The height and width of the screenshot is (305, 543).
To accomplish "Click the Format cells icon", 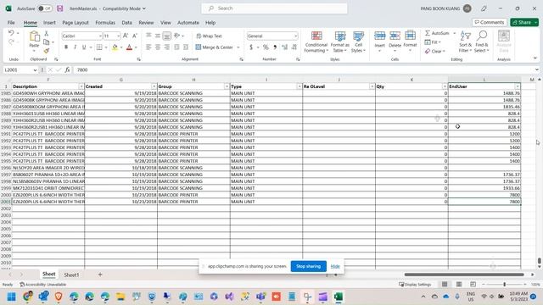I will point(410,36).
